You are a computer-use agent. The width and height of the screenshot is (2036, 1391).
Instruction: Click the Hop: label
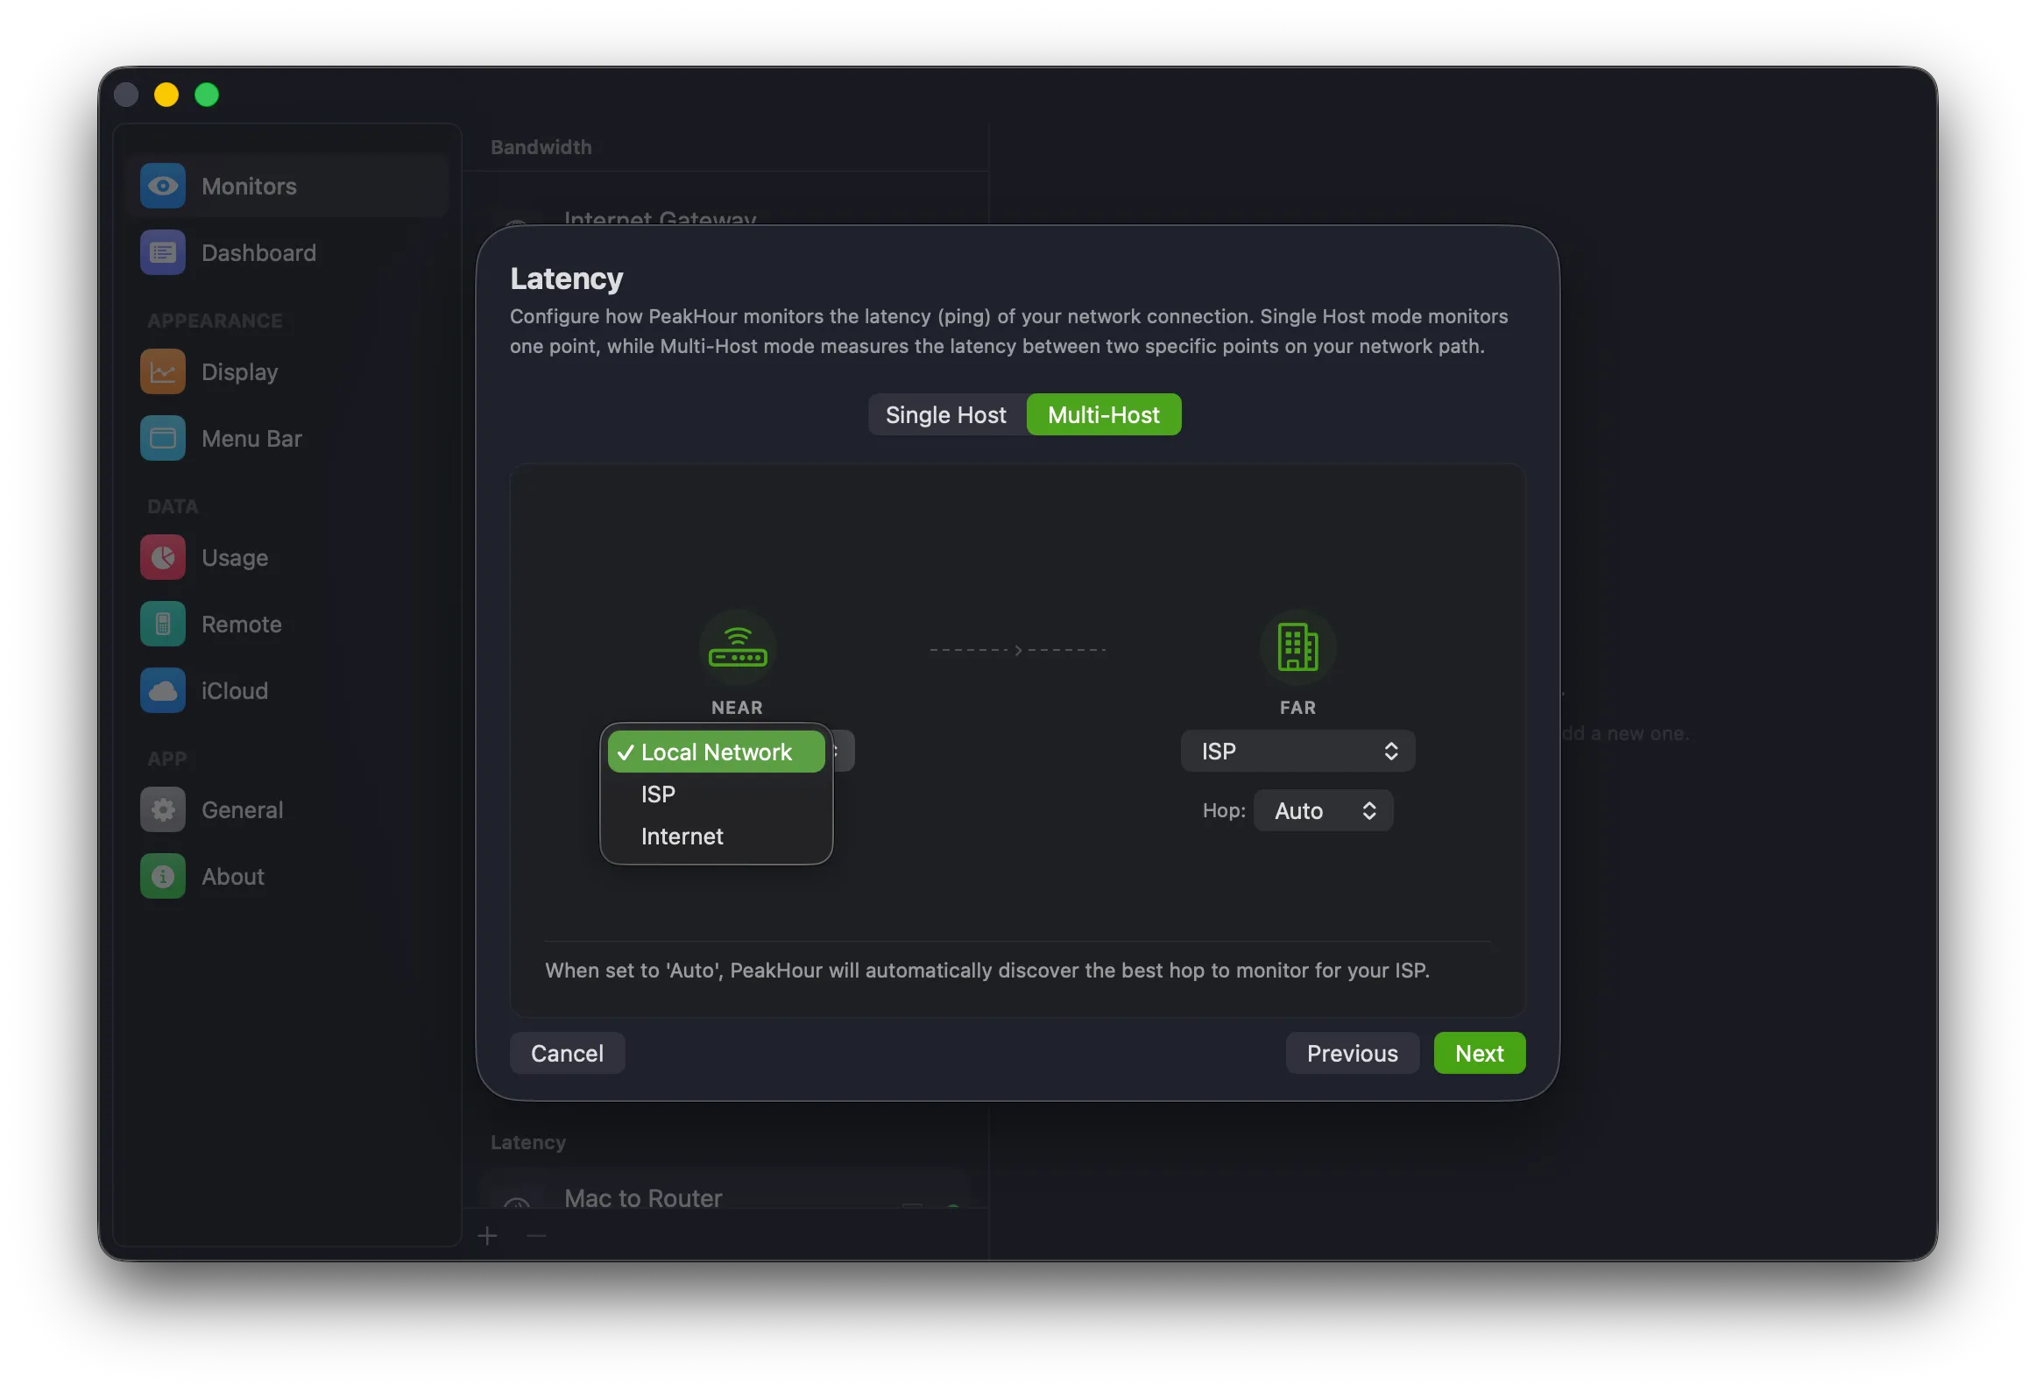coord(1224,811)
